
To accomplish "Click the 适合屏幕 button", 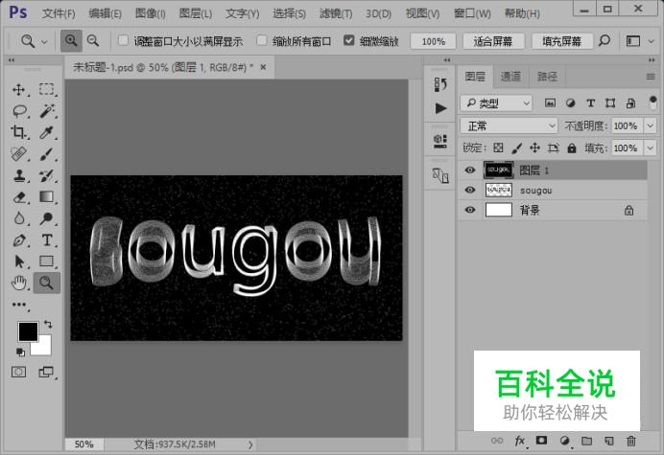I will click(x=493, y=41).
